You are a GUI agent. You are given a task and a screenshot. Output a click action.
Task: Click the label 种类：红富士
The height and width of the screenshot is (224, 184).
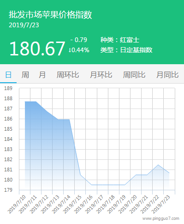tap(120, 40)
